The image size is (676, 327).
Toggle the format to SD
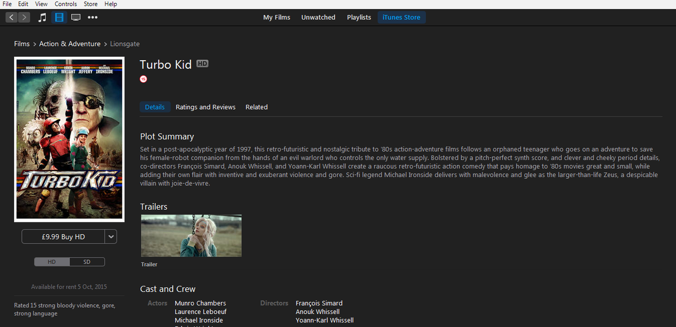coord(87,262)
